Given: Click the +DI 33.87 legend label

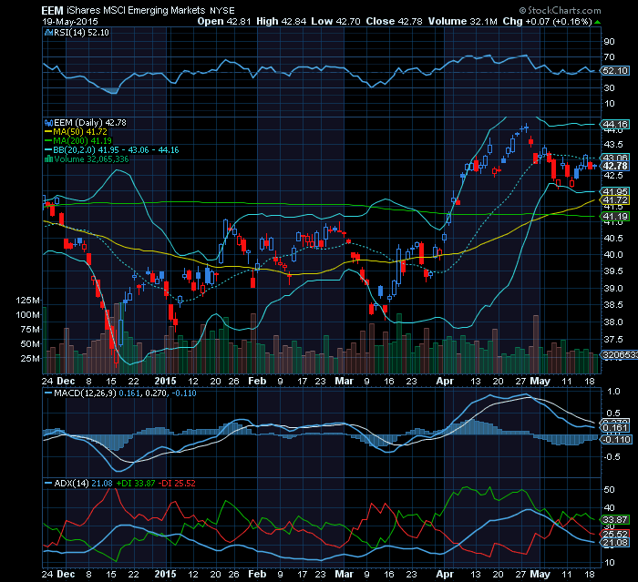Looking at the screenshot, I should (x=136, y=484).
